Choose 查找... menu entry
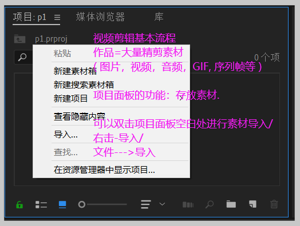Screen dimensions: 300x226 (x=111, y=152)
